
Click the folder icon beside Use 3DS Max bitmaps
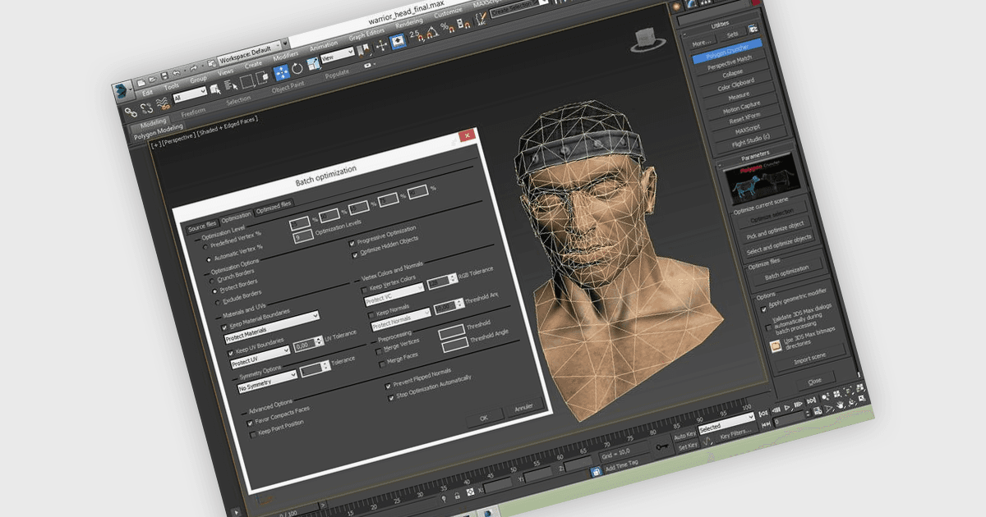click(776, 345)
